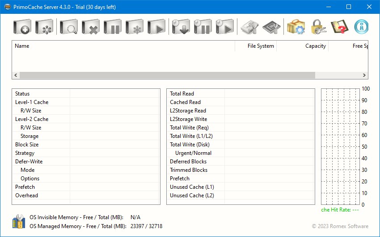Click the Unused Cache (L2) row label
Image resolution: width=380 pixels, height=237 pixels.
[x=192, y=195]
